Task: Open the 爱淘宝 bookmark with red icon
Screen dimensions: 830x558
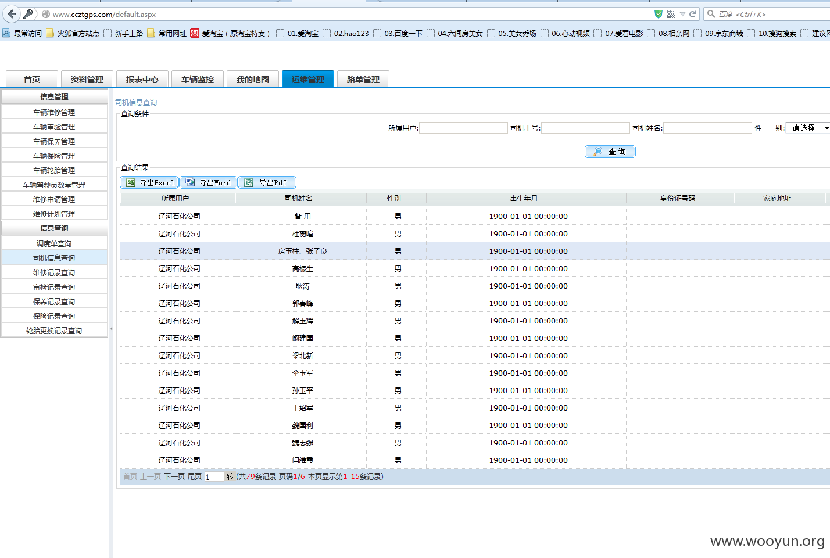Action: tap(230, 33)
